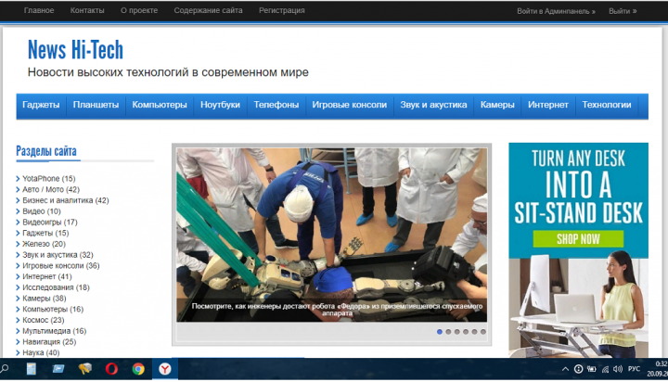Click the sit-stand desk ad photo

[x=578, y=308]
